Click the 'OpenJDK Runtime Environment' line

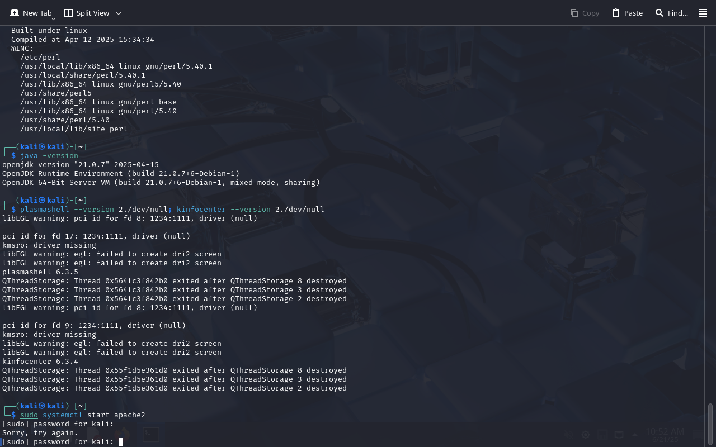[121, 174]
